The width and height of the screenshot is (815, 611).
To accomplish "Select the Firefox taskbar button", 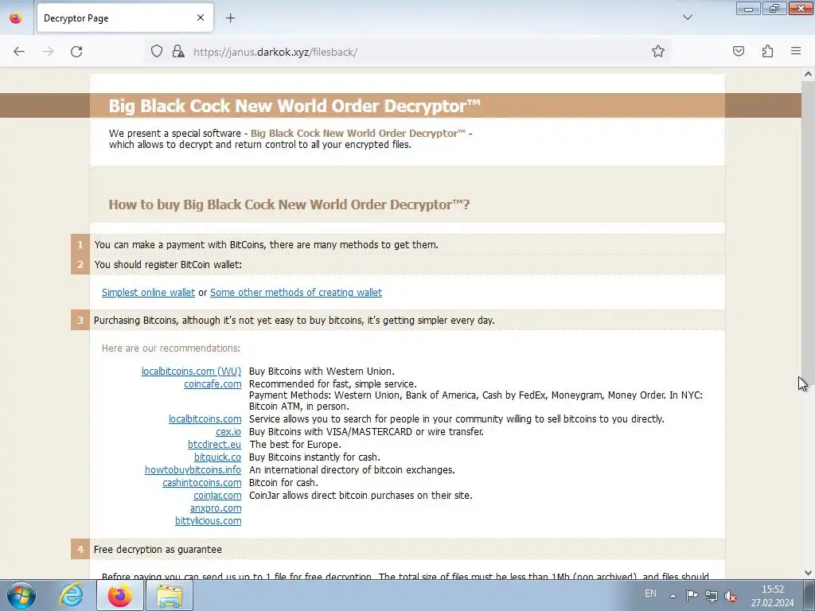I will click(120, 595).
